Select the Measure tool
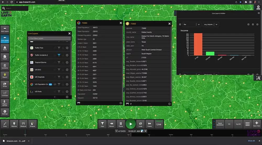The width and height of the screenshot is (262, 145). pyautogui.click(x=23, y=124)
